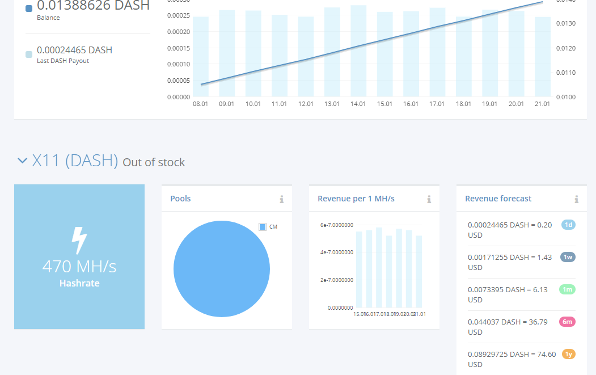Viewport: 596px width, 375px height.
Task: Click the Last DASH Payout legend square
Action: pyautogui.click(x=29, y=54)
